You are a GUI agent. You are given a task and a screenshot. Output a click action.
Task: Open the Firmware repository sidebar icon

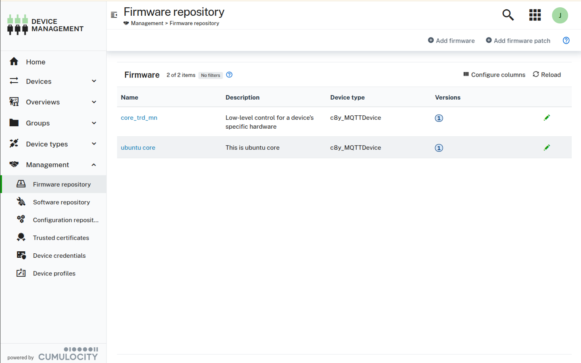(21, 184)
